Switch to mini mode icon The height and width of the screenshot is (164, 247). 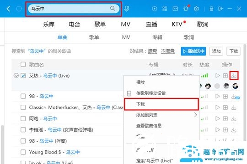[220, 9]
